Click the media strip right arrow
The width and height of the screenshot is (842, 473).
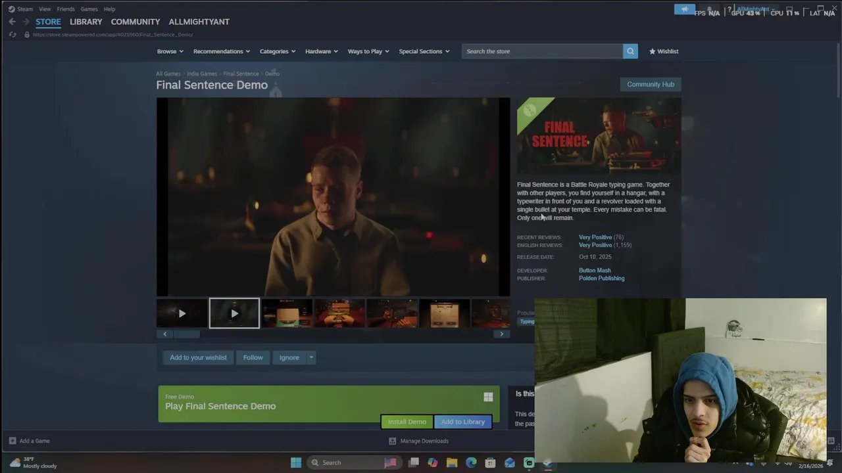point(501,334)
